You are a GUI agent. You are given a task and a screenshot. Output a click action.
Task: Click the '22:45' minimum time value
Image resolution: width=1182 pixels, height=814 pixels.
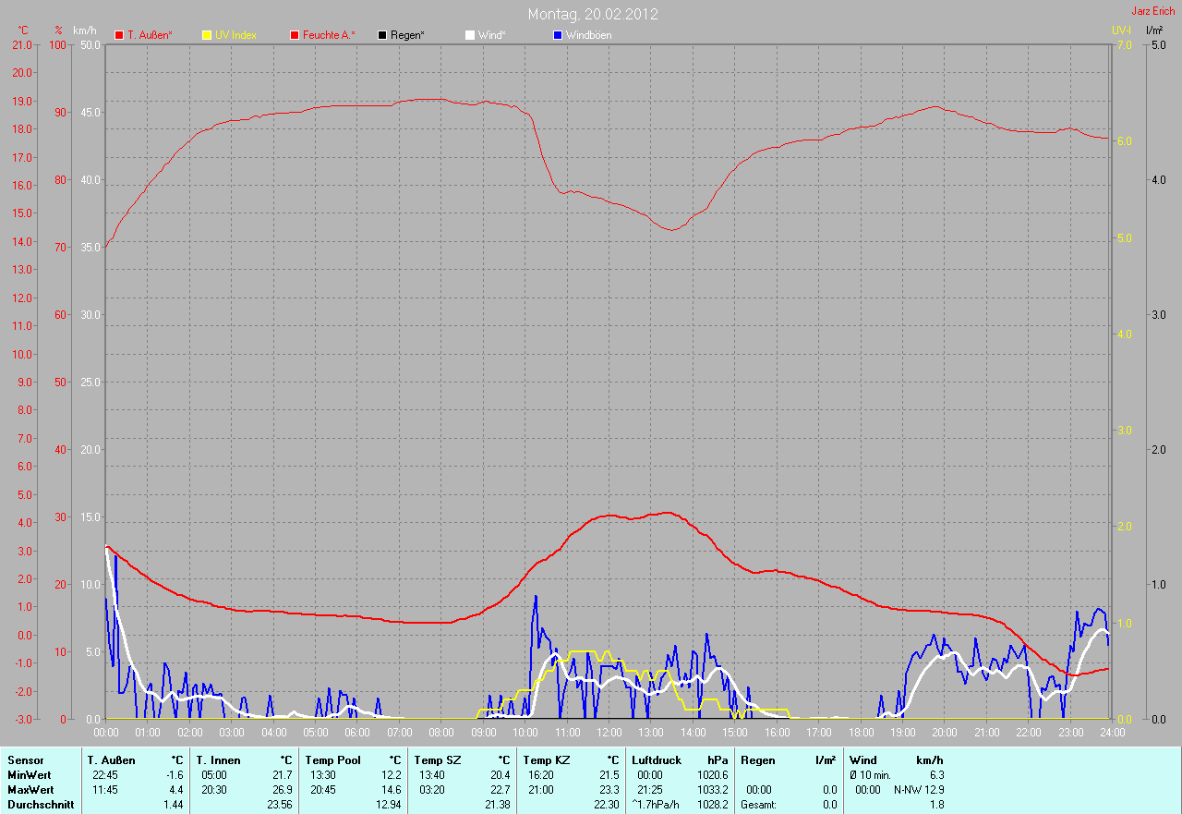click(105, 775)
